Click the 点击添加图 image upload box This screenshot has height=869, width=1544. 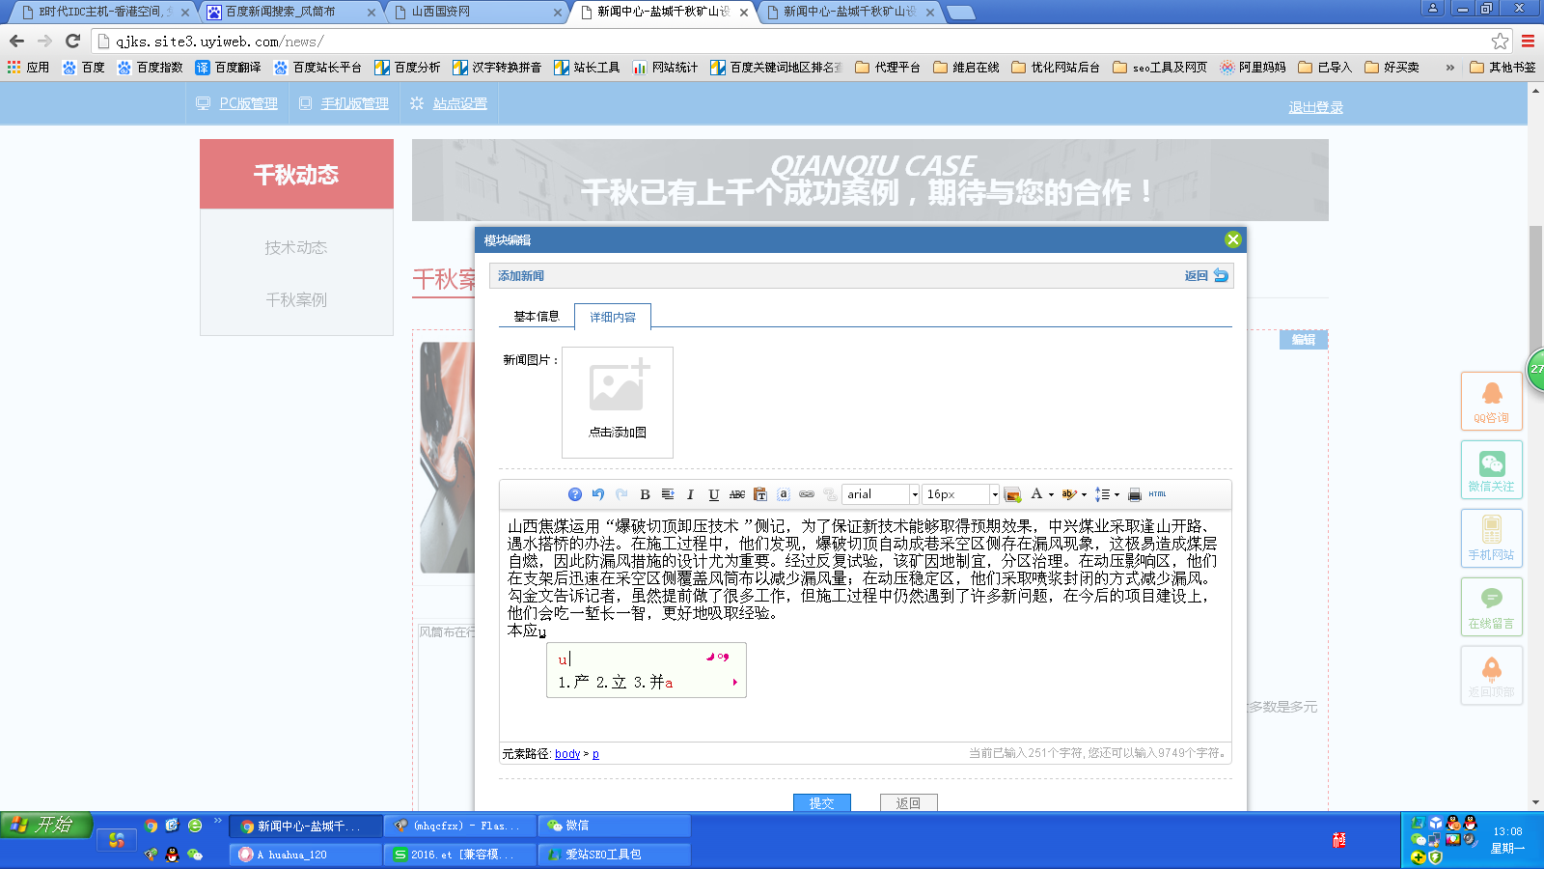618,402
